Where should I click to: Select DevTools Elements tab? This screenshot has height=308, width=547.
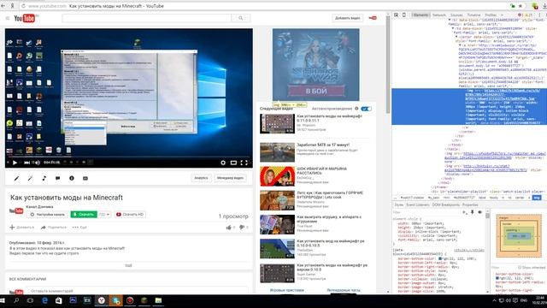[421, 15]
